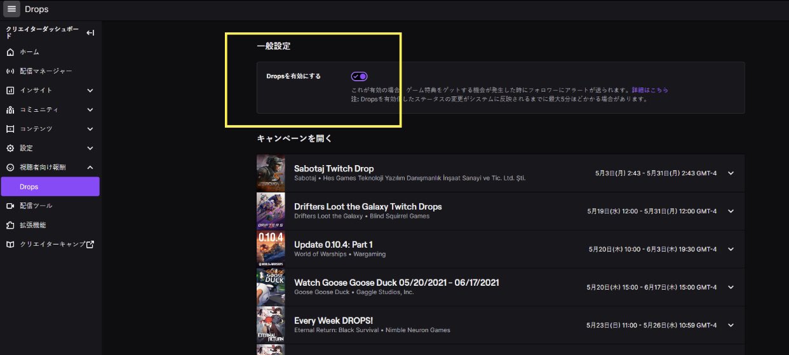The width and height of the screenshot is (789, 355).
Task: Click the external link icon beside クリエイターキャンプ
Action: (x=90, y=244)
